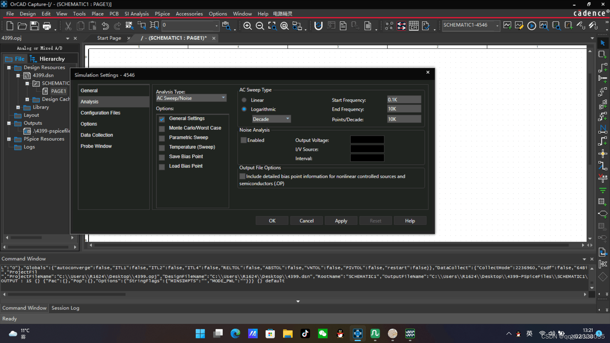Click the Zoom In magnifier

point(247,26)
